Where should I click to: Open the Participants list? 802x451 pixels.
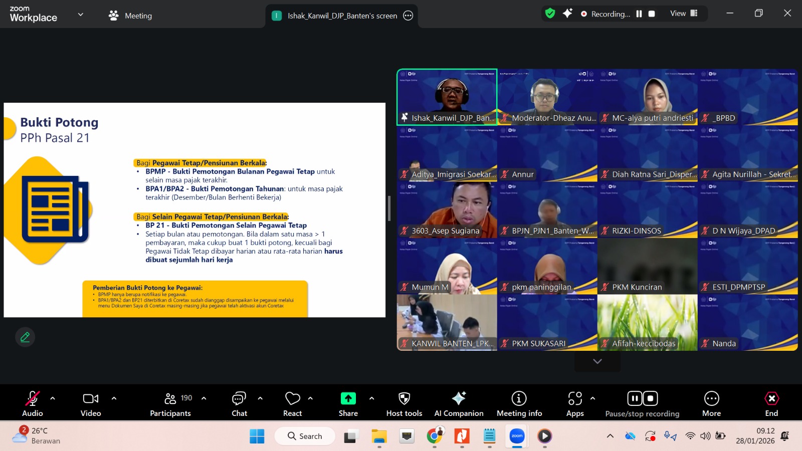[x=170, y=399]
